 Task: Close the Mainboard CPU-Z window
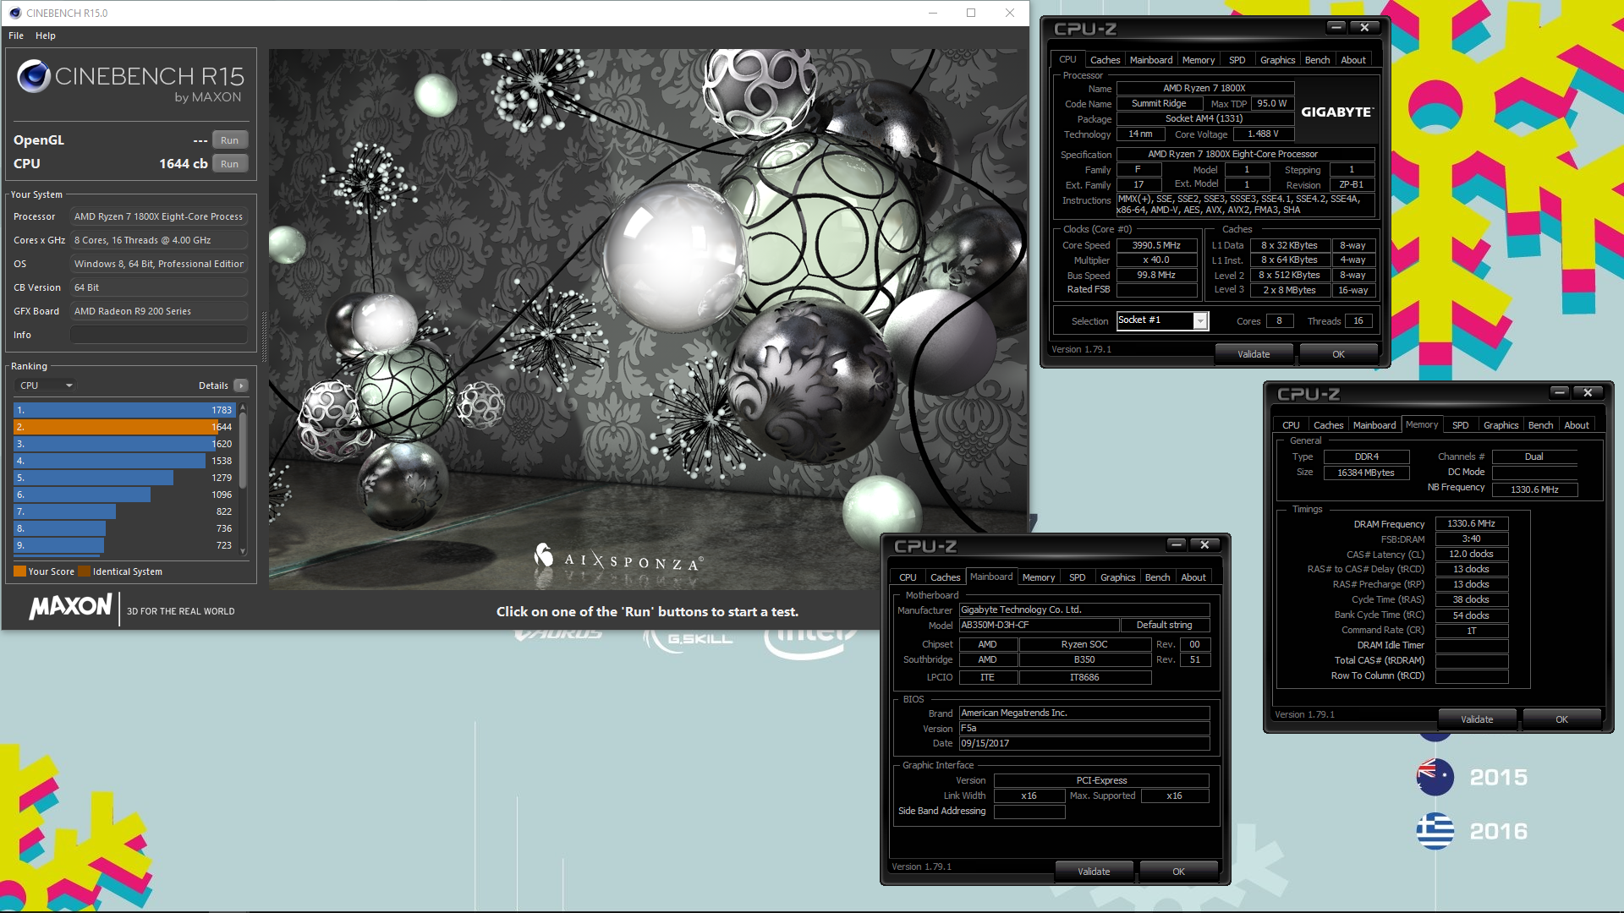tap(1204, 544)
